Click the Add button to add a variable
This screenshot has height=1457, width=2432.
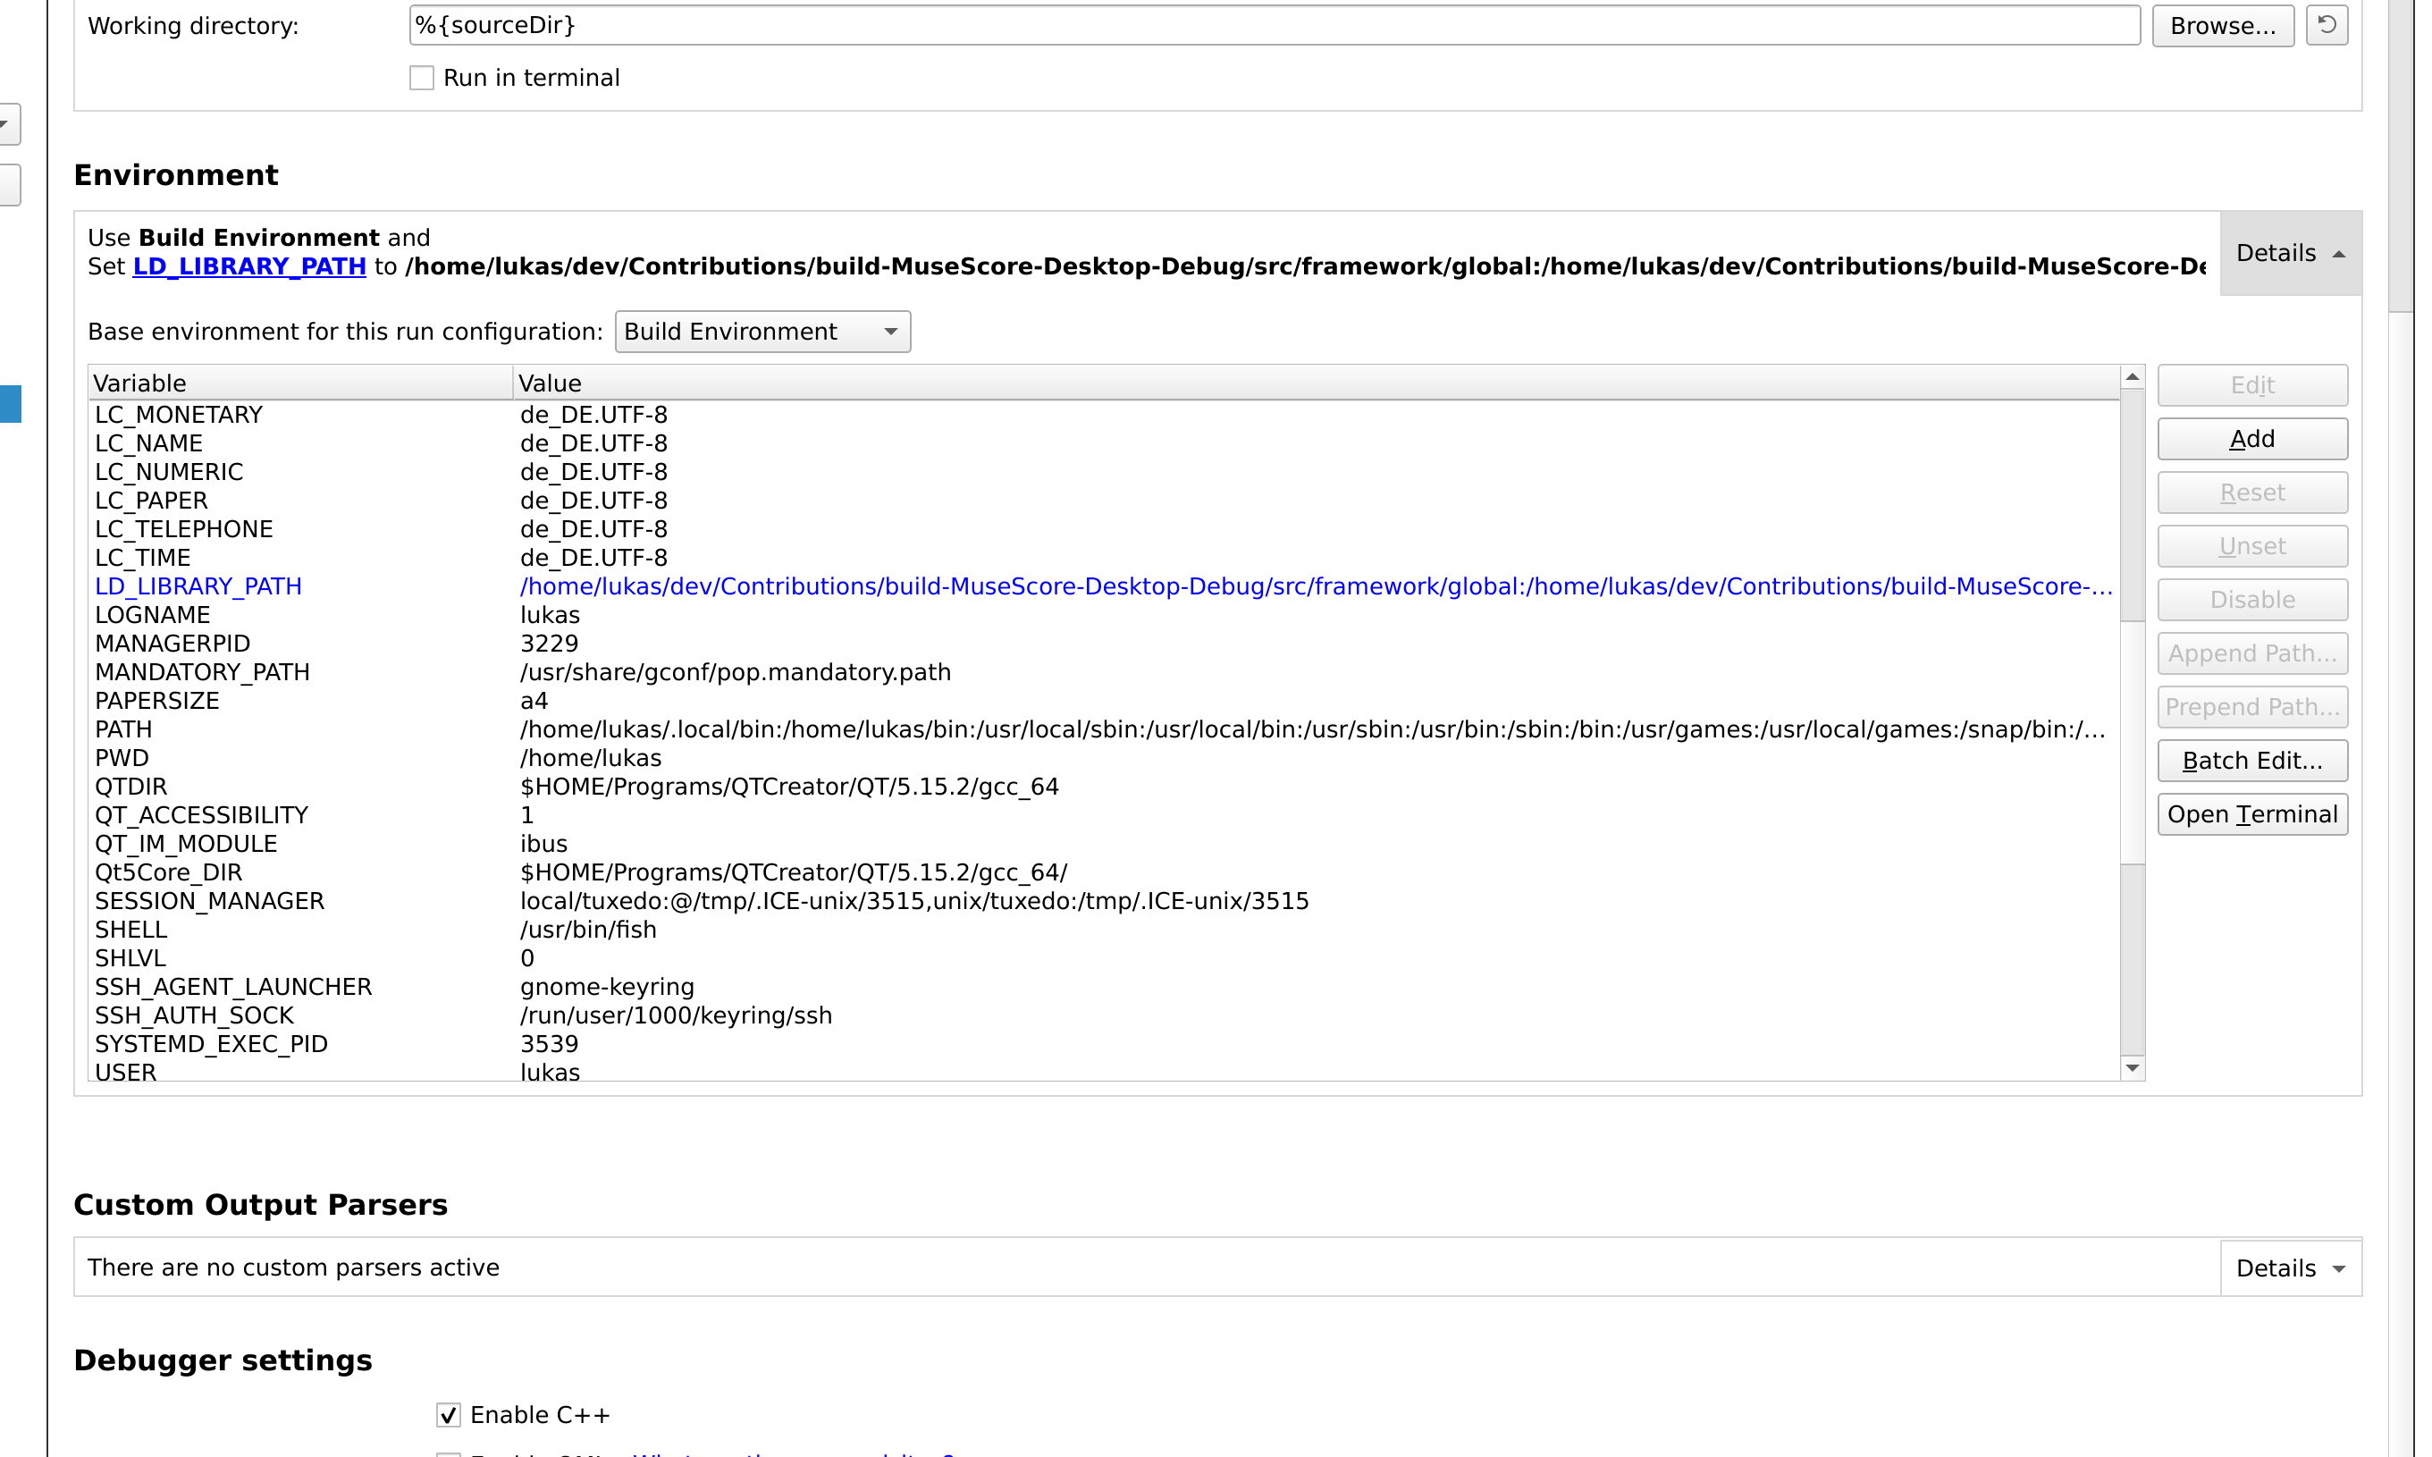pyautogui.click(x=2252, y=438)
